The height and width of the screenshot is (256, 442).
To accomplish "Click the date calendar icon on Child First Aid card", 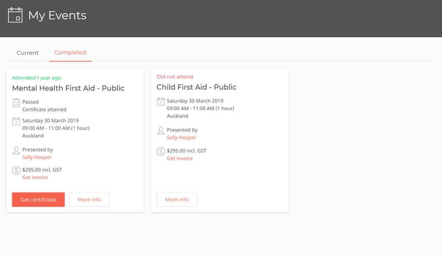I will click(161, 101).
